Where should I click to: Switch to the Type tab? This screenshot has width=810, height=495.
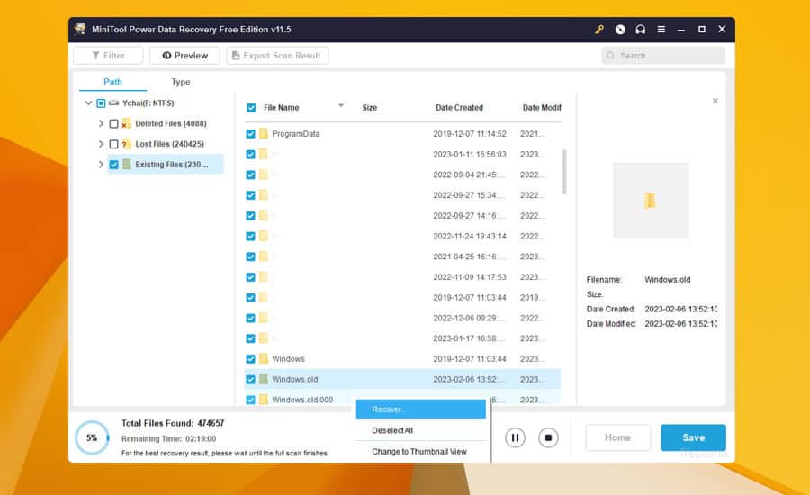(x=181, y=82)
